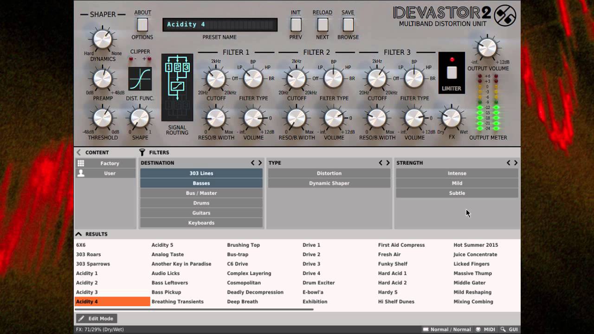Click the Filters funnel icon
Screen dimensions: 594x334
(142, 152)
